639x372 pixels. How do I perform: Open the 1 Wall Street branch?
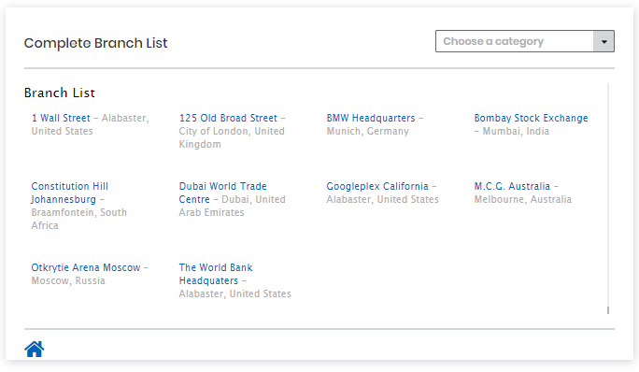point(61,118)
